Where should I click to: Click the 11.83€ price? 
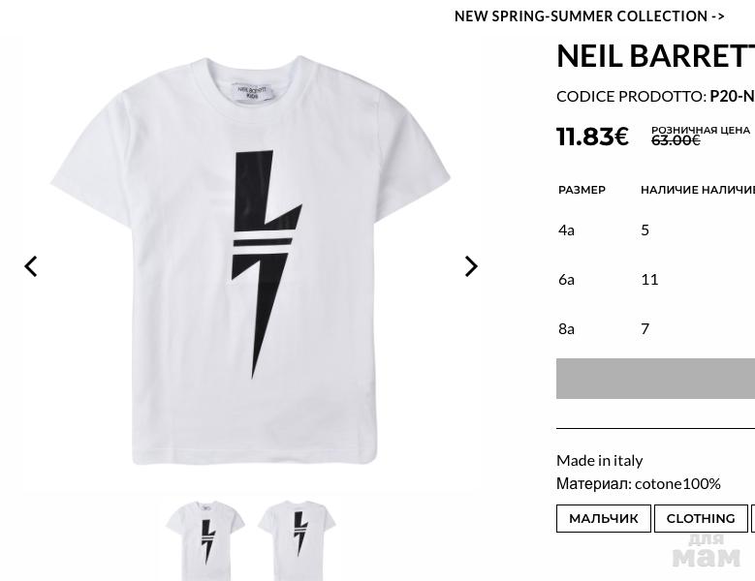click(592, 137)
